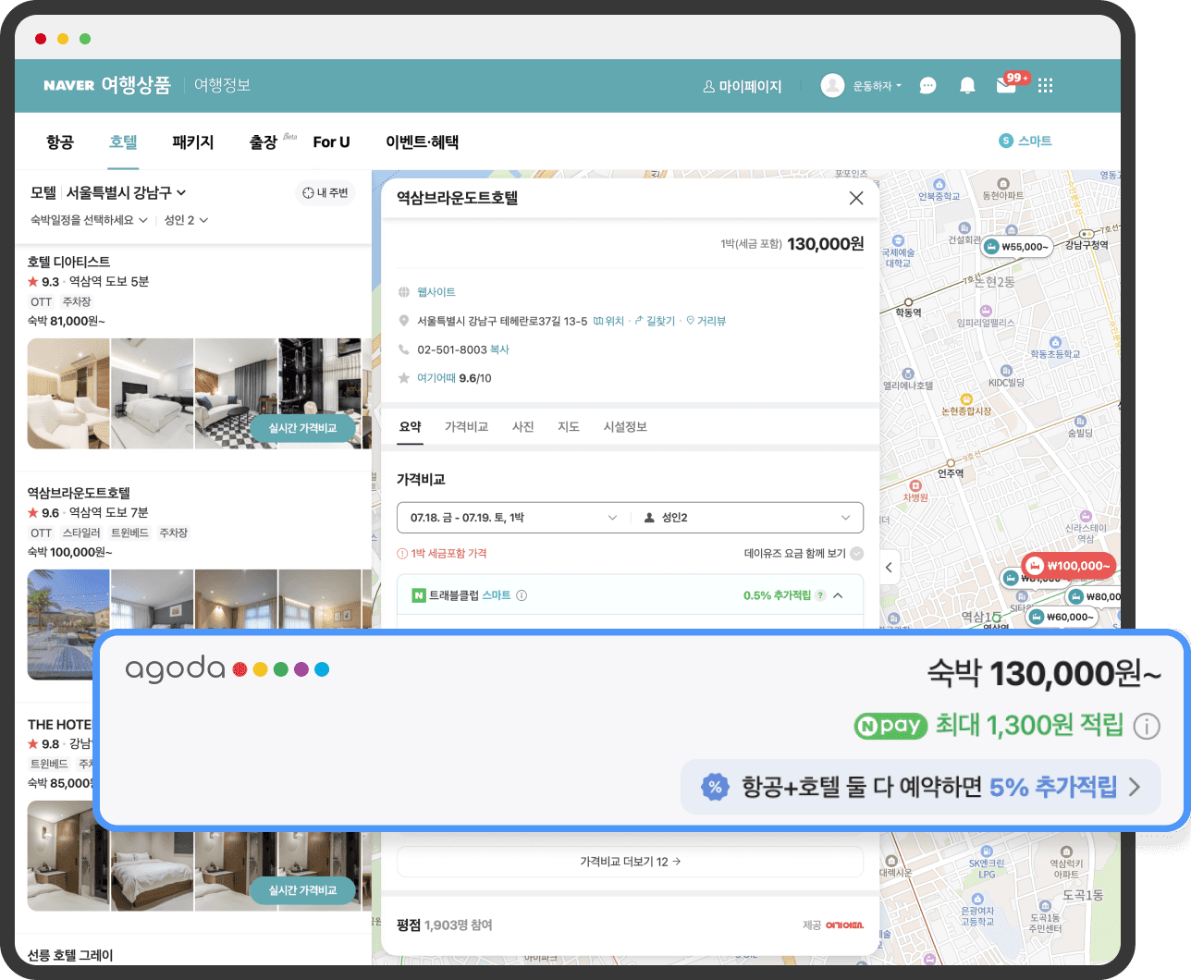1191x980 pixels.
Task: Select the 패키지 tab
Action: coord(192,141)
